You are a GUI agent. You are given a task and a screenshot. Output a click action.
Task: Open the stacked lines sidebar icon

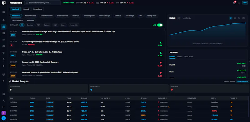click(x=3, y=40)
